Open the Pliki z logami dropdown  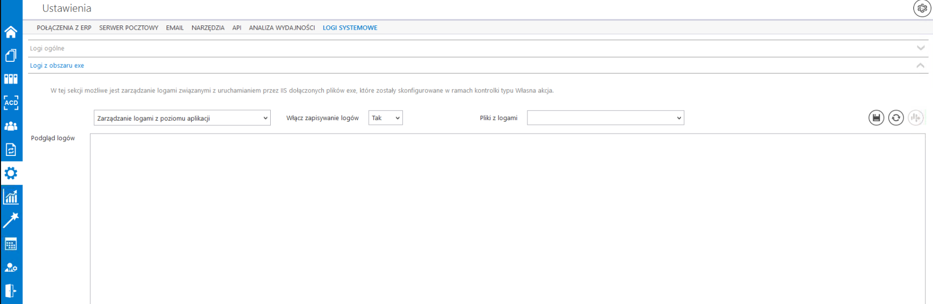(x=606, y=118)
